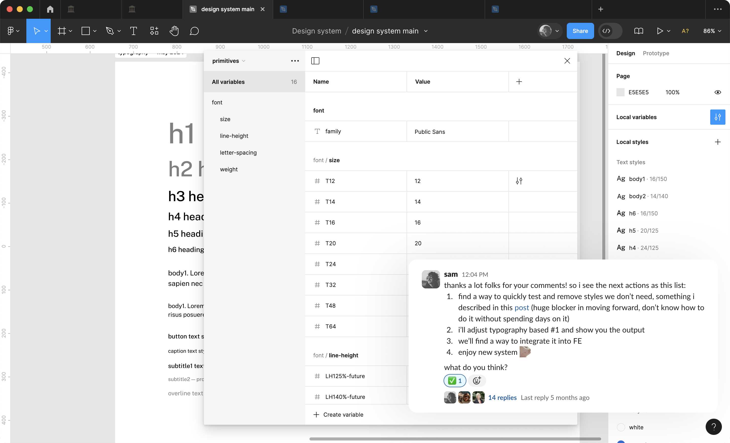Toggle Dev Mode switch

pos(610,31)
